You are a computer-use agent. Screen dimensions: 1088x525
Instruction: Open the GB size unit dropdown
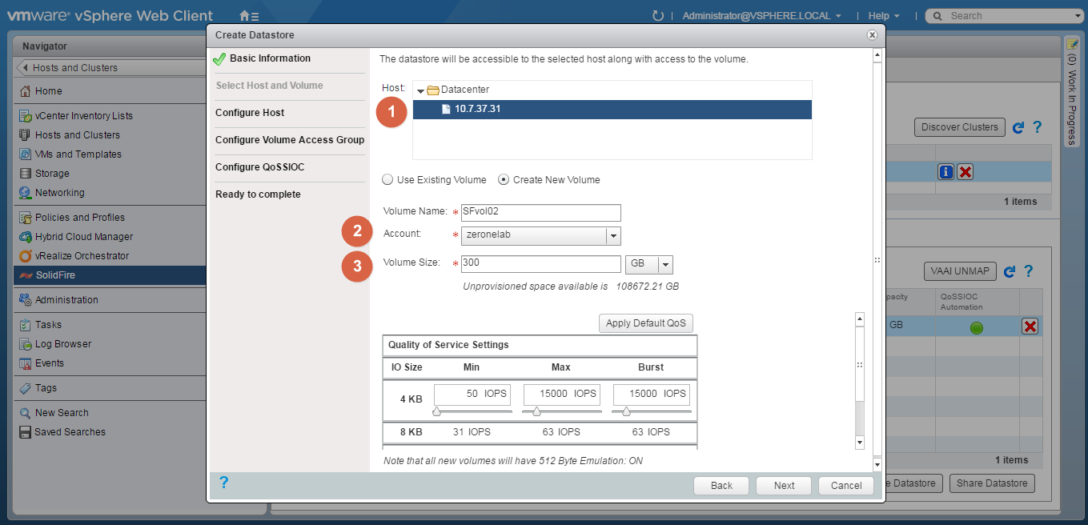(x=649, y=264)
